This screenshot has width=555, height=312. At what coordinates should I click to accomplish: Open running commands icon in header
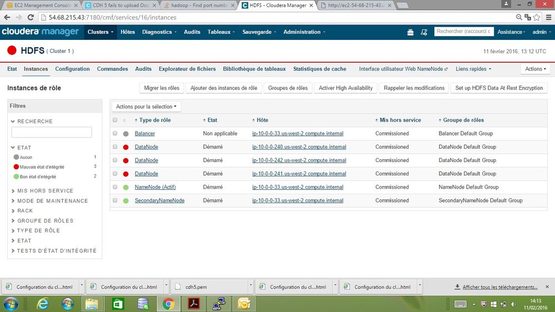pos(424,32)
